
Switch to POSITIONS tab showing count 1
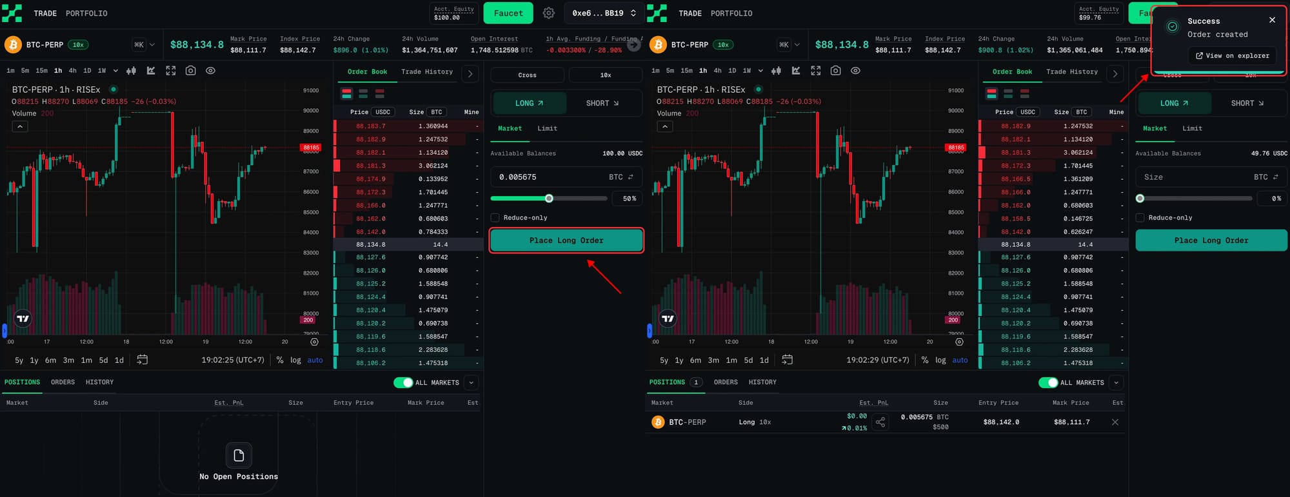[675, 382]
